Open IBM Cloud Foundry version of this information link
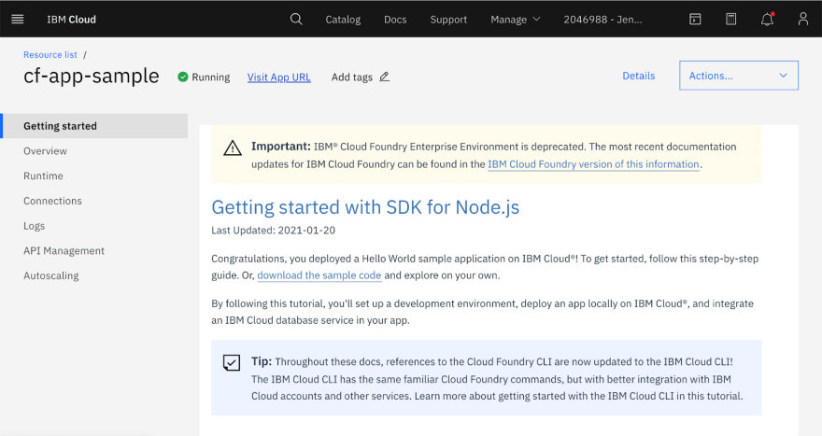Image resolution: width=822 pixels, height=436 pixels. (593, 164)
